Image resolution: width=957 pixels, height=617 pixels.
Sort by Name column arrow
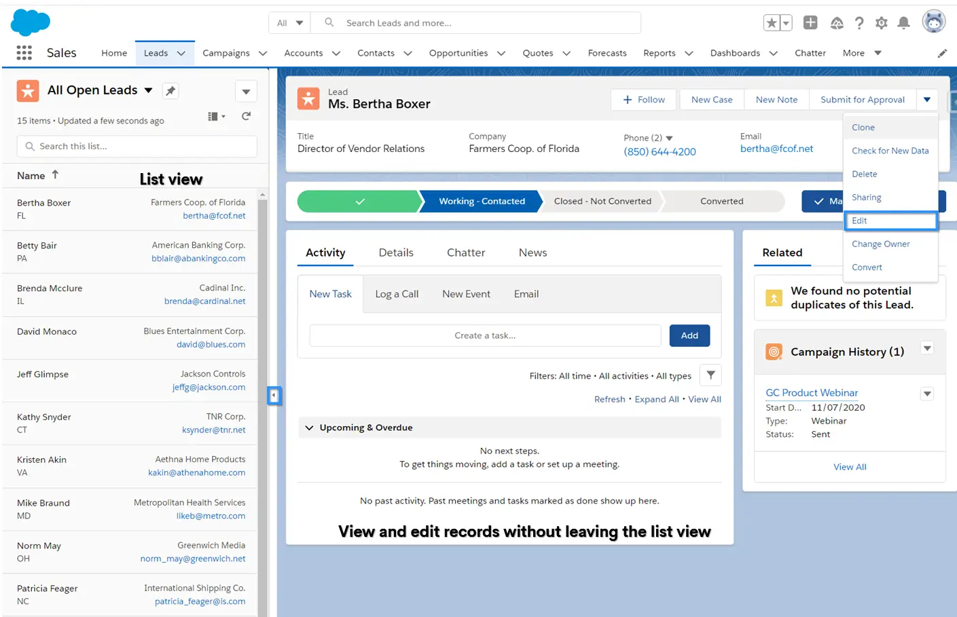pyautogui.click(x=55, y=175)
